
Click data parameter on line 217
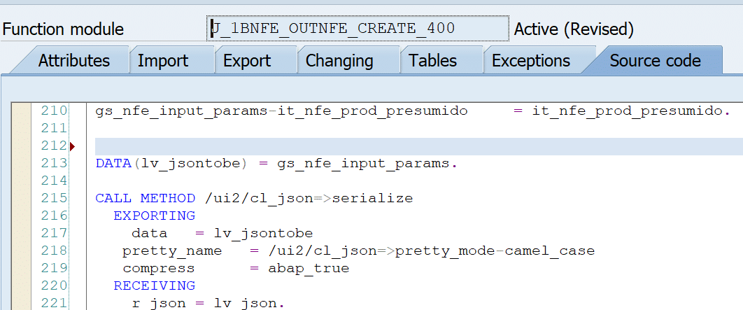click(x=149, y=233)
